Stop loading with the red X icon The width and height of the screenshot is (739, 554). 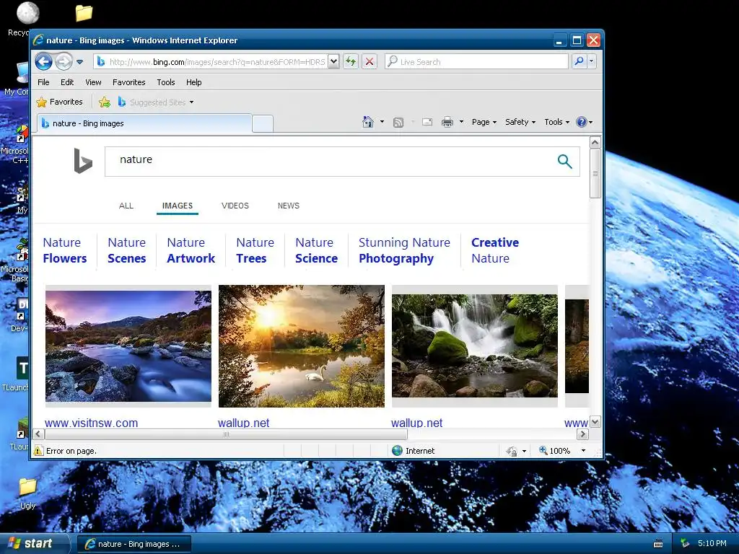[369, 62]
